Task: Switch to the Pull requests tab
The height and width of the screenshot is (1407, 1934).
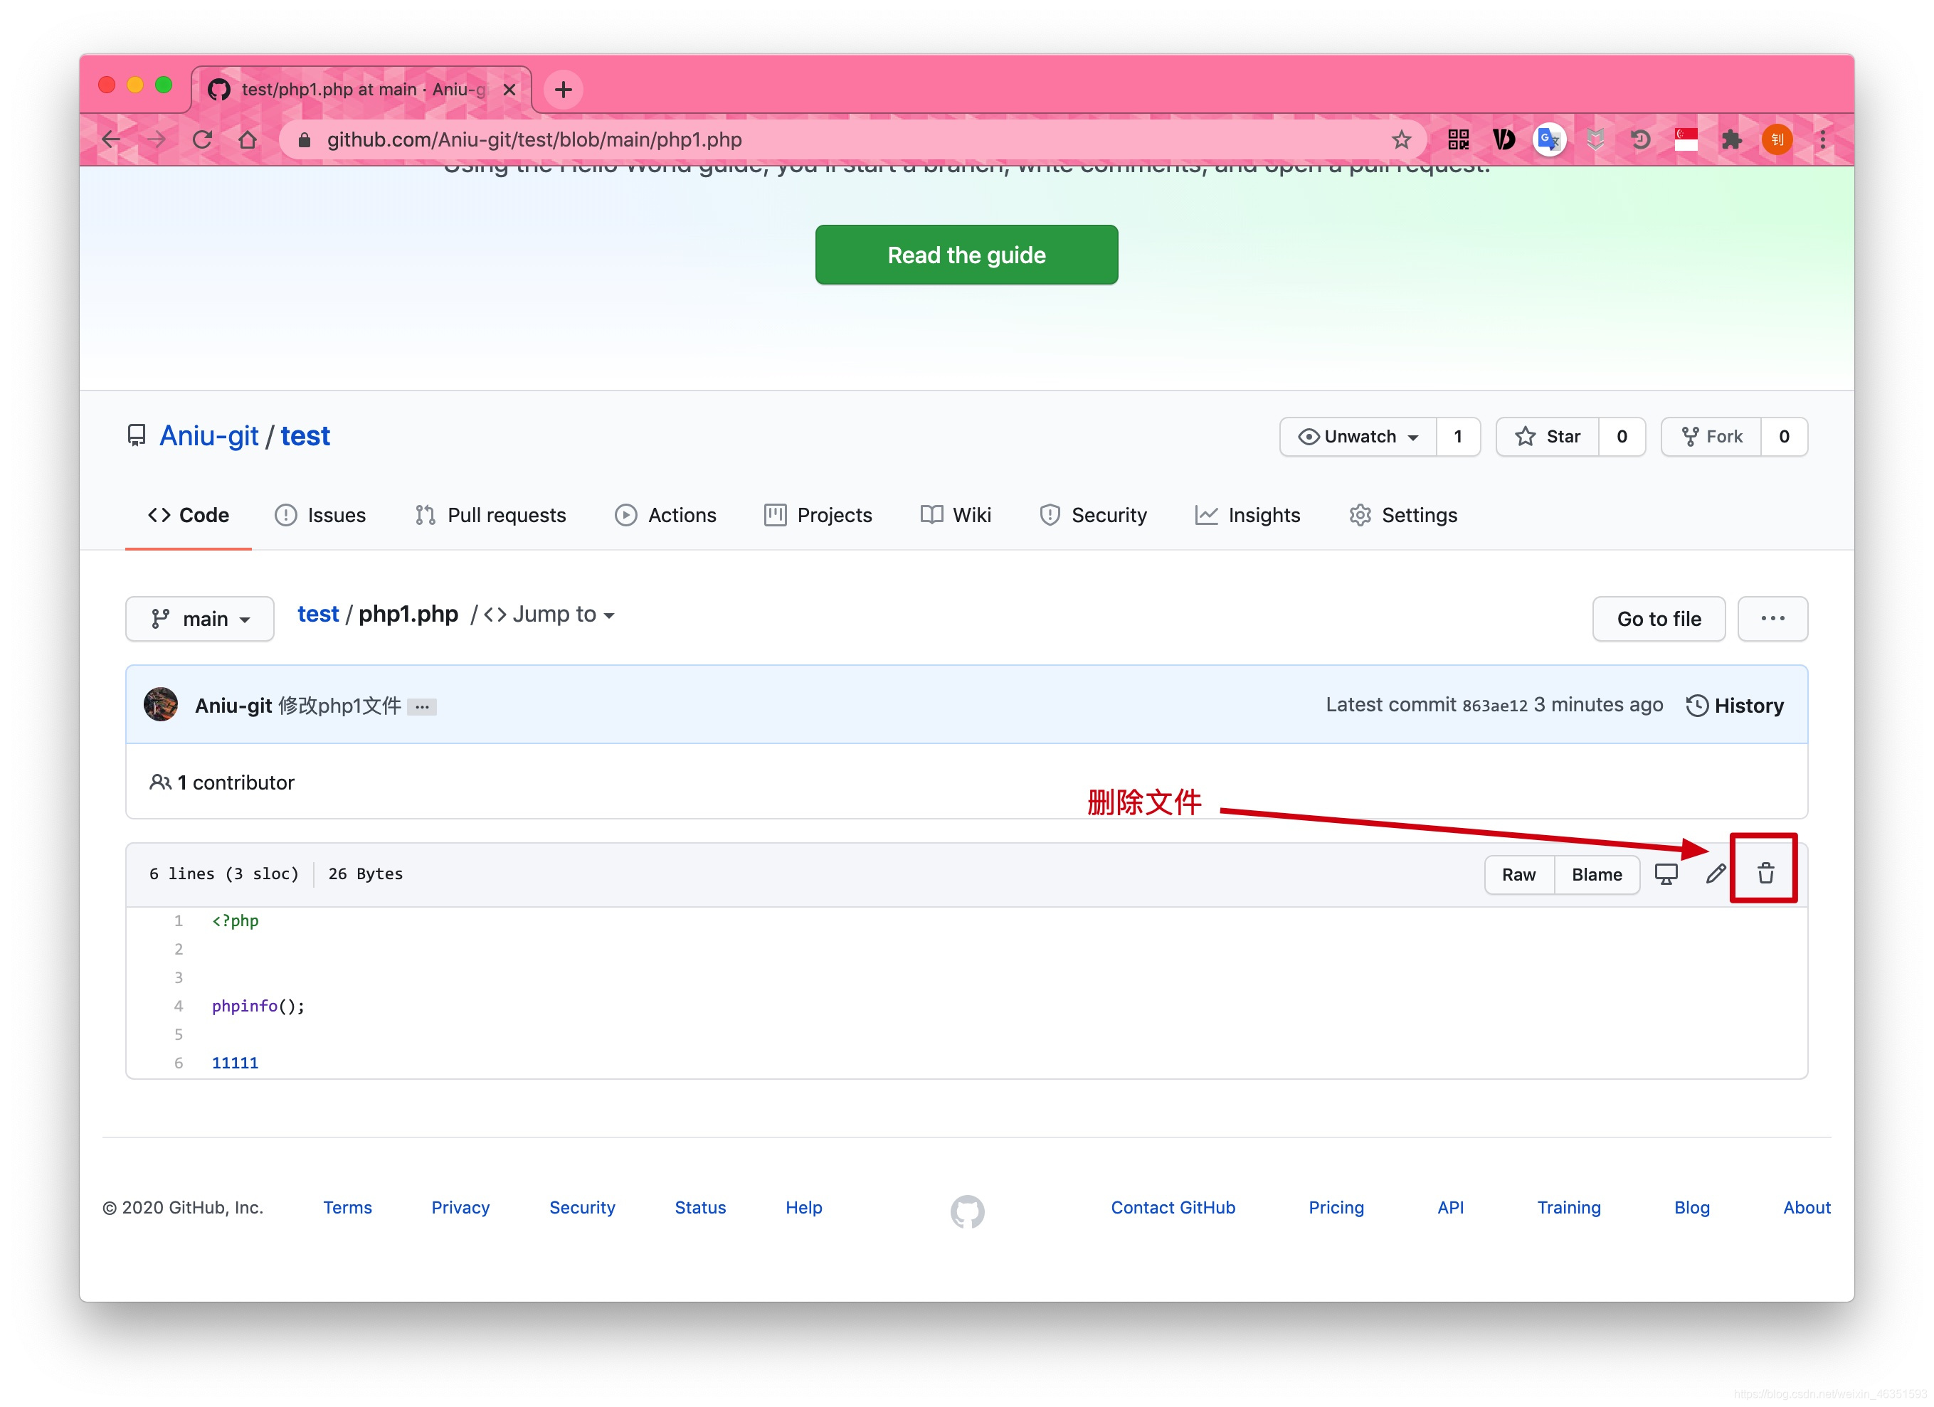Action: click(x=490, y=516)
